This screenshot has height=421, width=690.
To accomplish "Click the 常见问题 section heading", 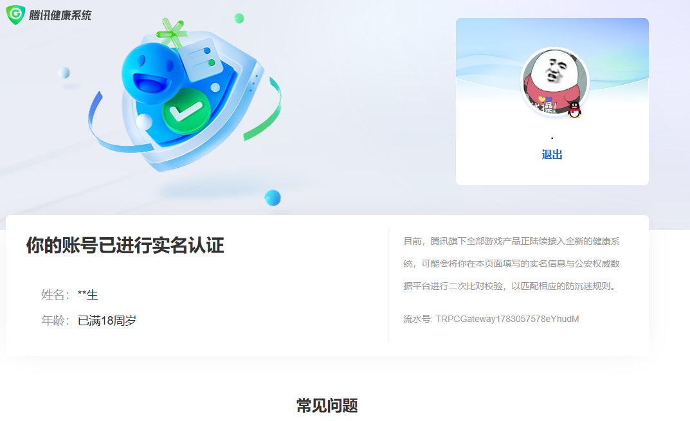I will 327,406.
